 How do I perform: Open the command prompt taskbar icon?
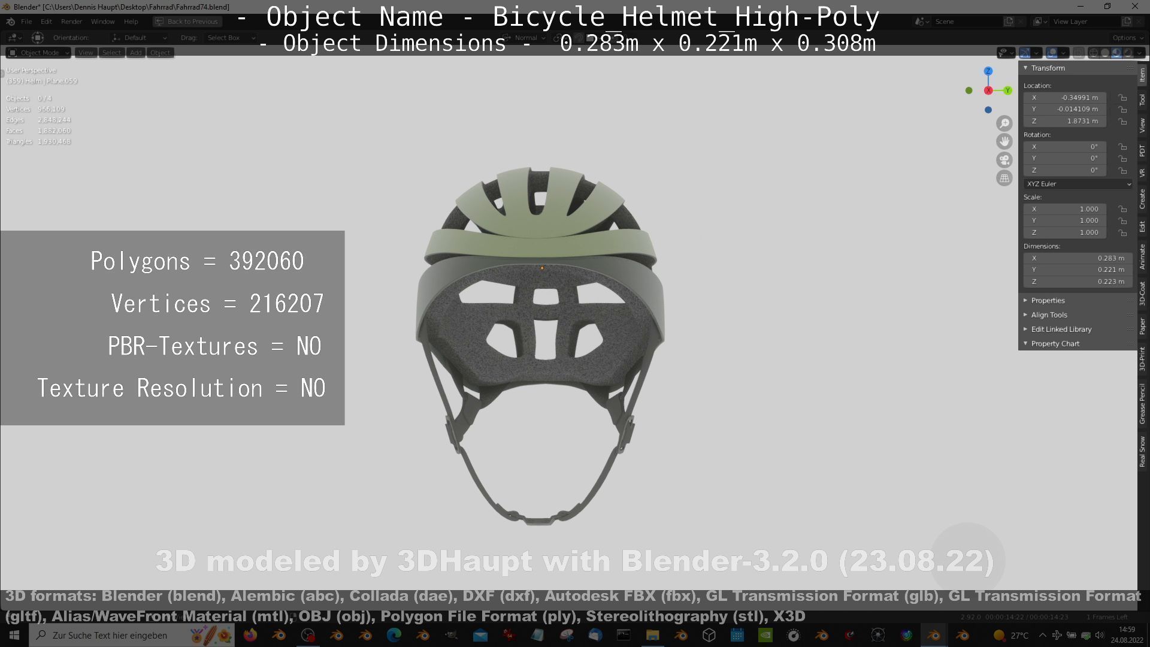tap(624, 635)
